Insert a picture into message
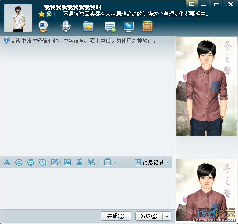Viewport: 238px width, 224px height. (67, 162)
